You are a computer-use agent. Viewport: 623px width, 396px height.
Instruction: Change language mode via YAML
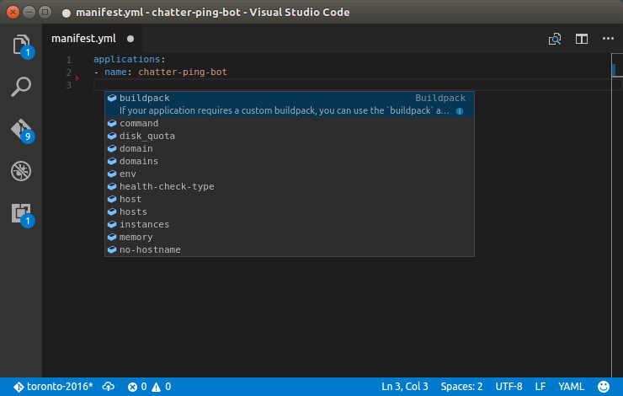click(571, 387)
